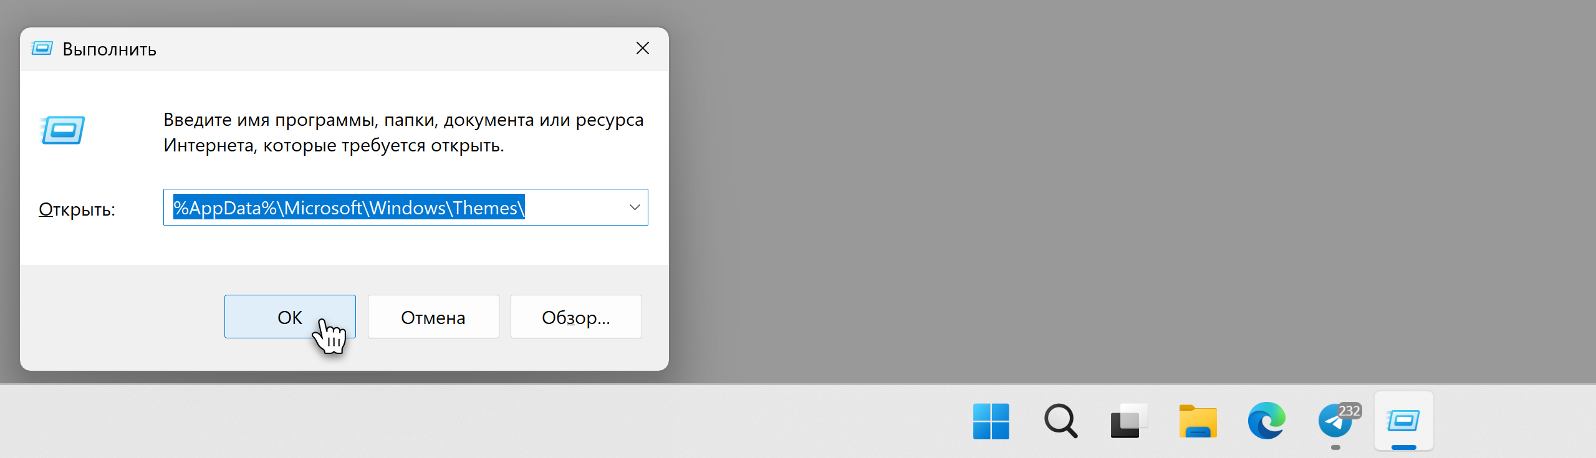Viewport: 1596px width, 458px height.
Task: Launch File Explorer from taskbar
Action: coord(1198,422)
